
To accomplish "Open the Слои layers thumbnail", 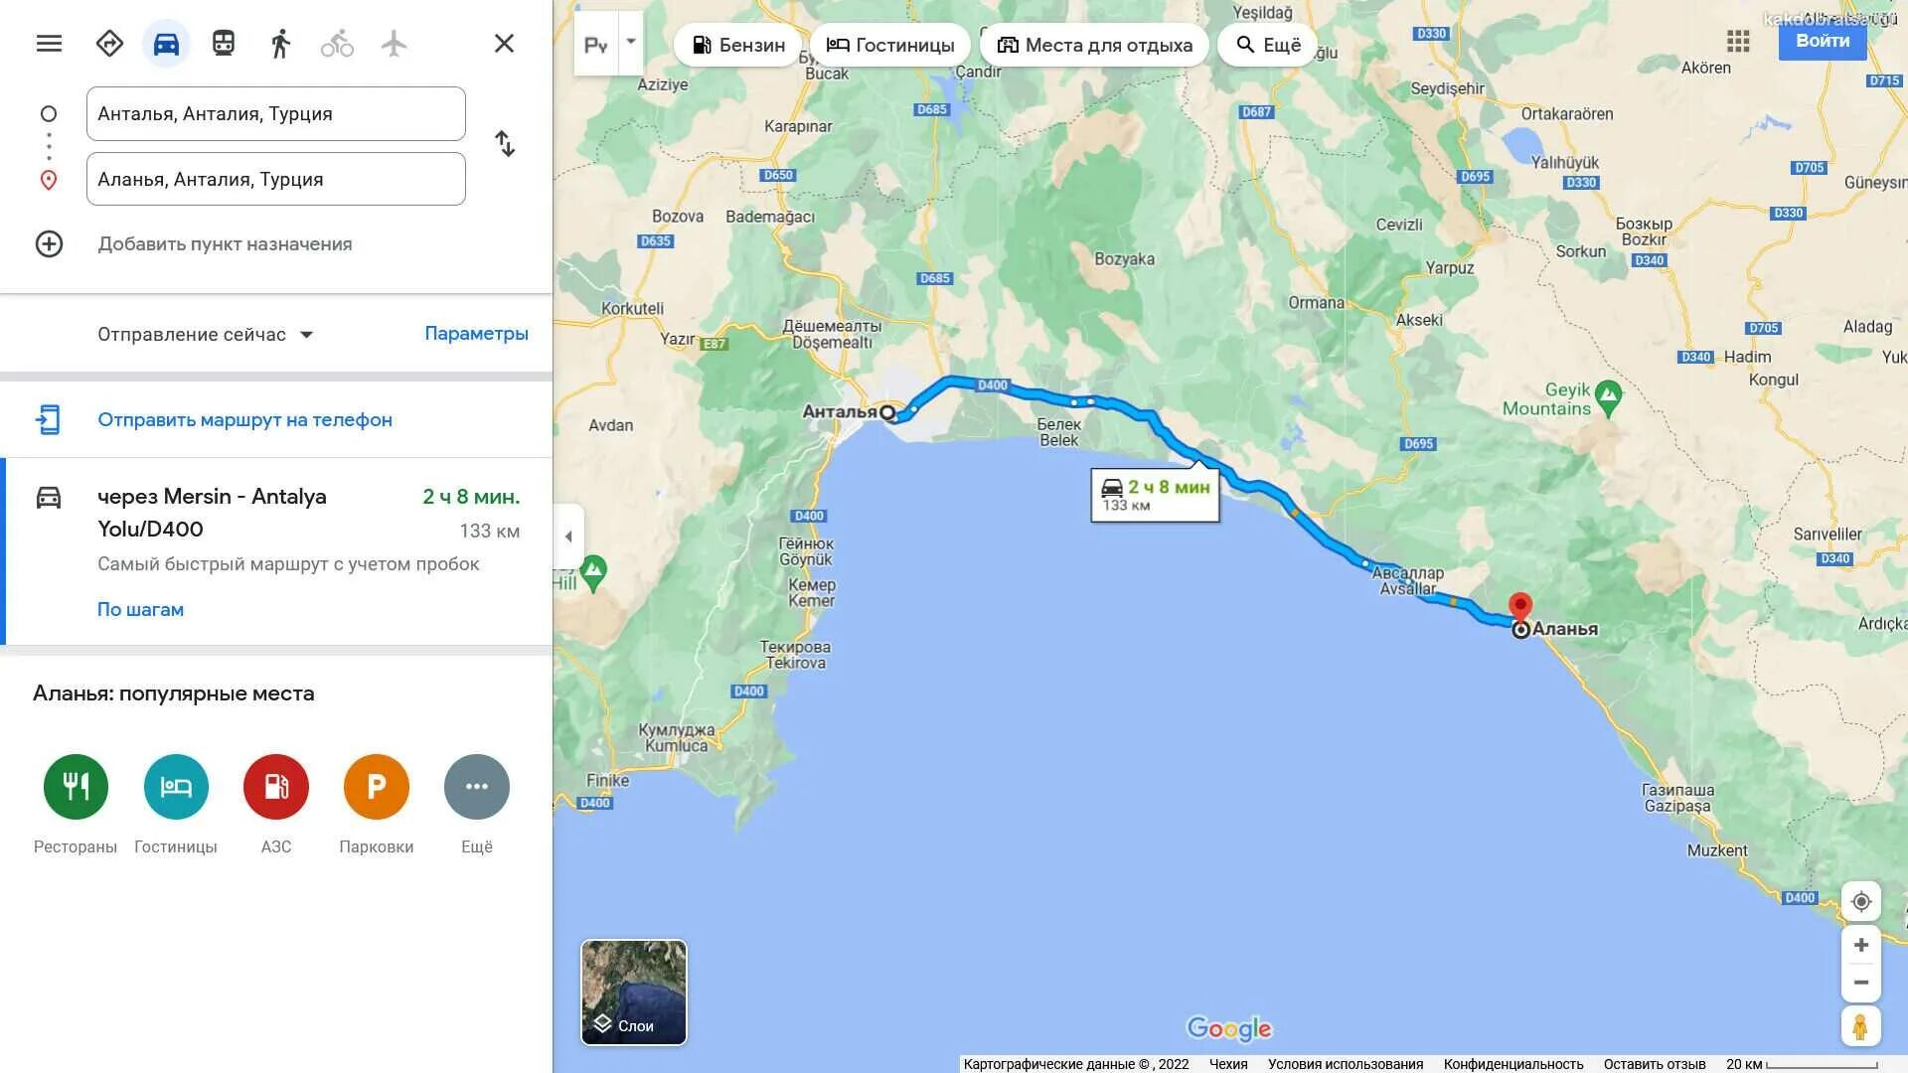I will click(x=634, y=993).
